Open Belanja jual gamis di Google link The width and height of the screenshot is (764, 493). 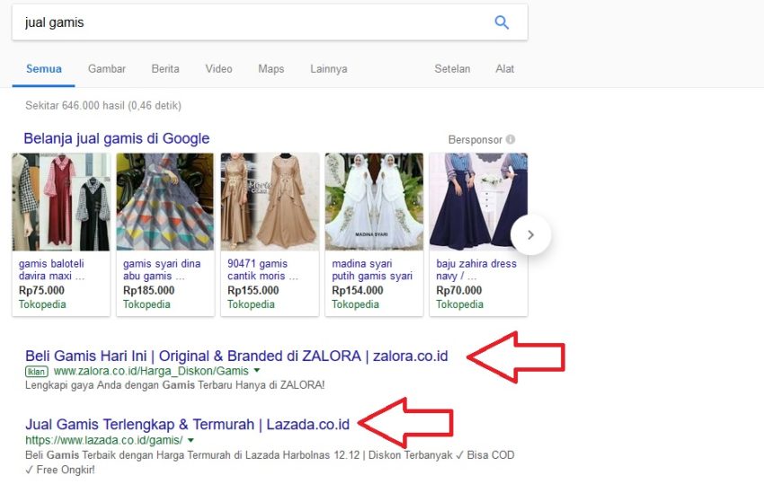[x=117, y=138]
